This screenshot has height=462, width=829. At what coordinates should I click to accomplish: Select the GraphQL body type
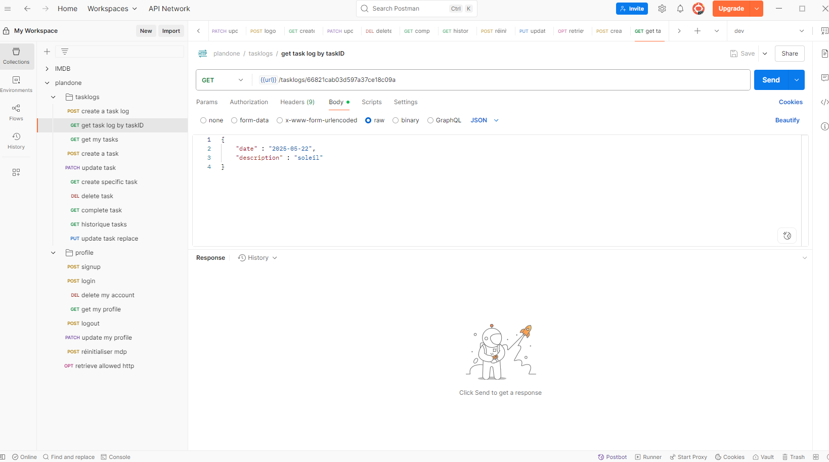point(430,120)
